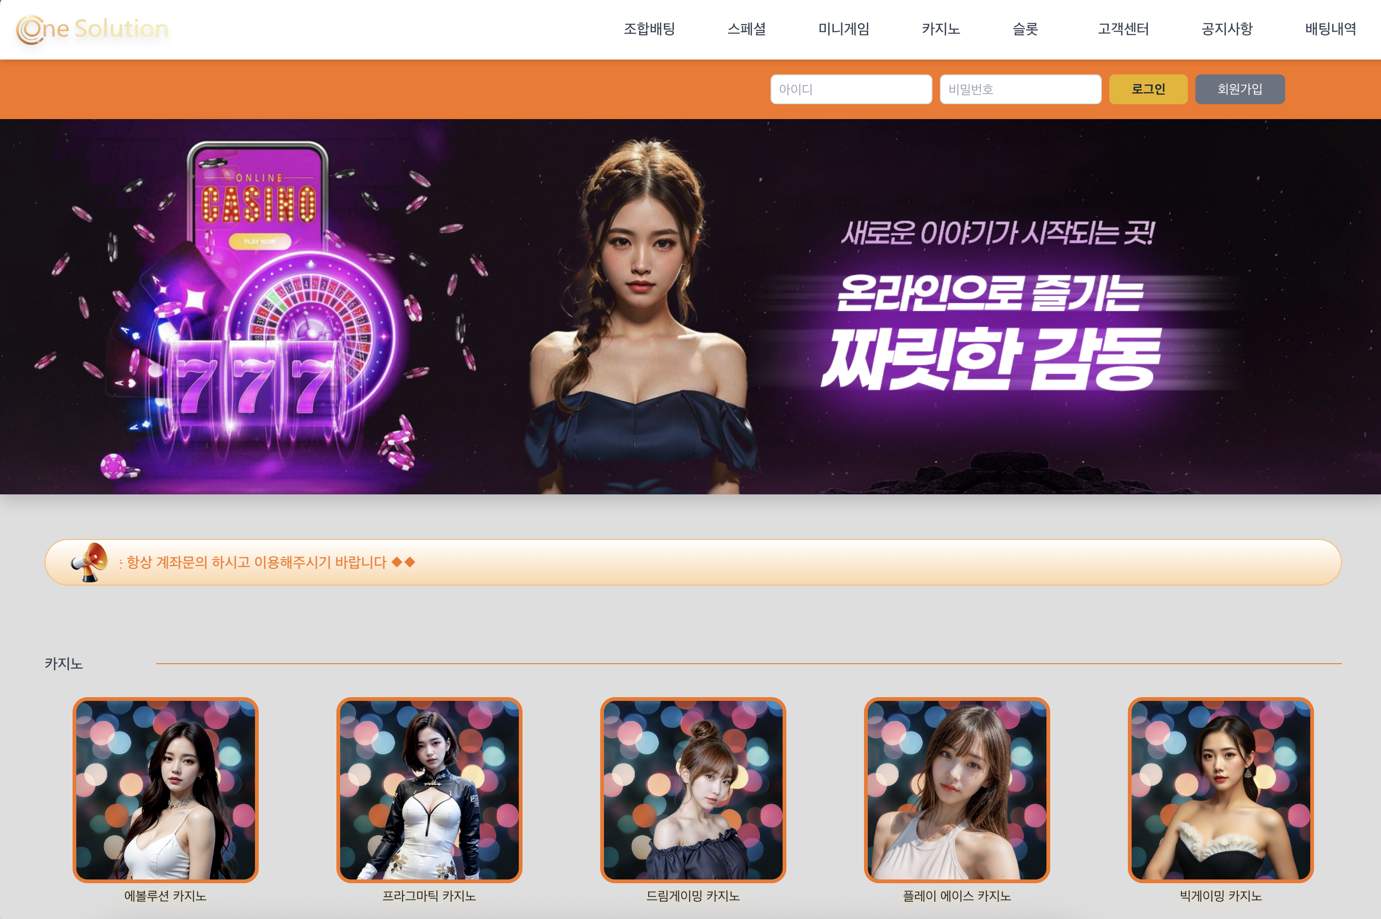Select 프라그마틱 카지노 thumbnail
1381x919 pixels.
coord(429,789)
